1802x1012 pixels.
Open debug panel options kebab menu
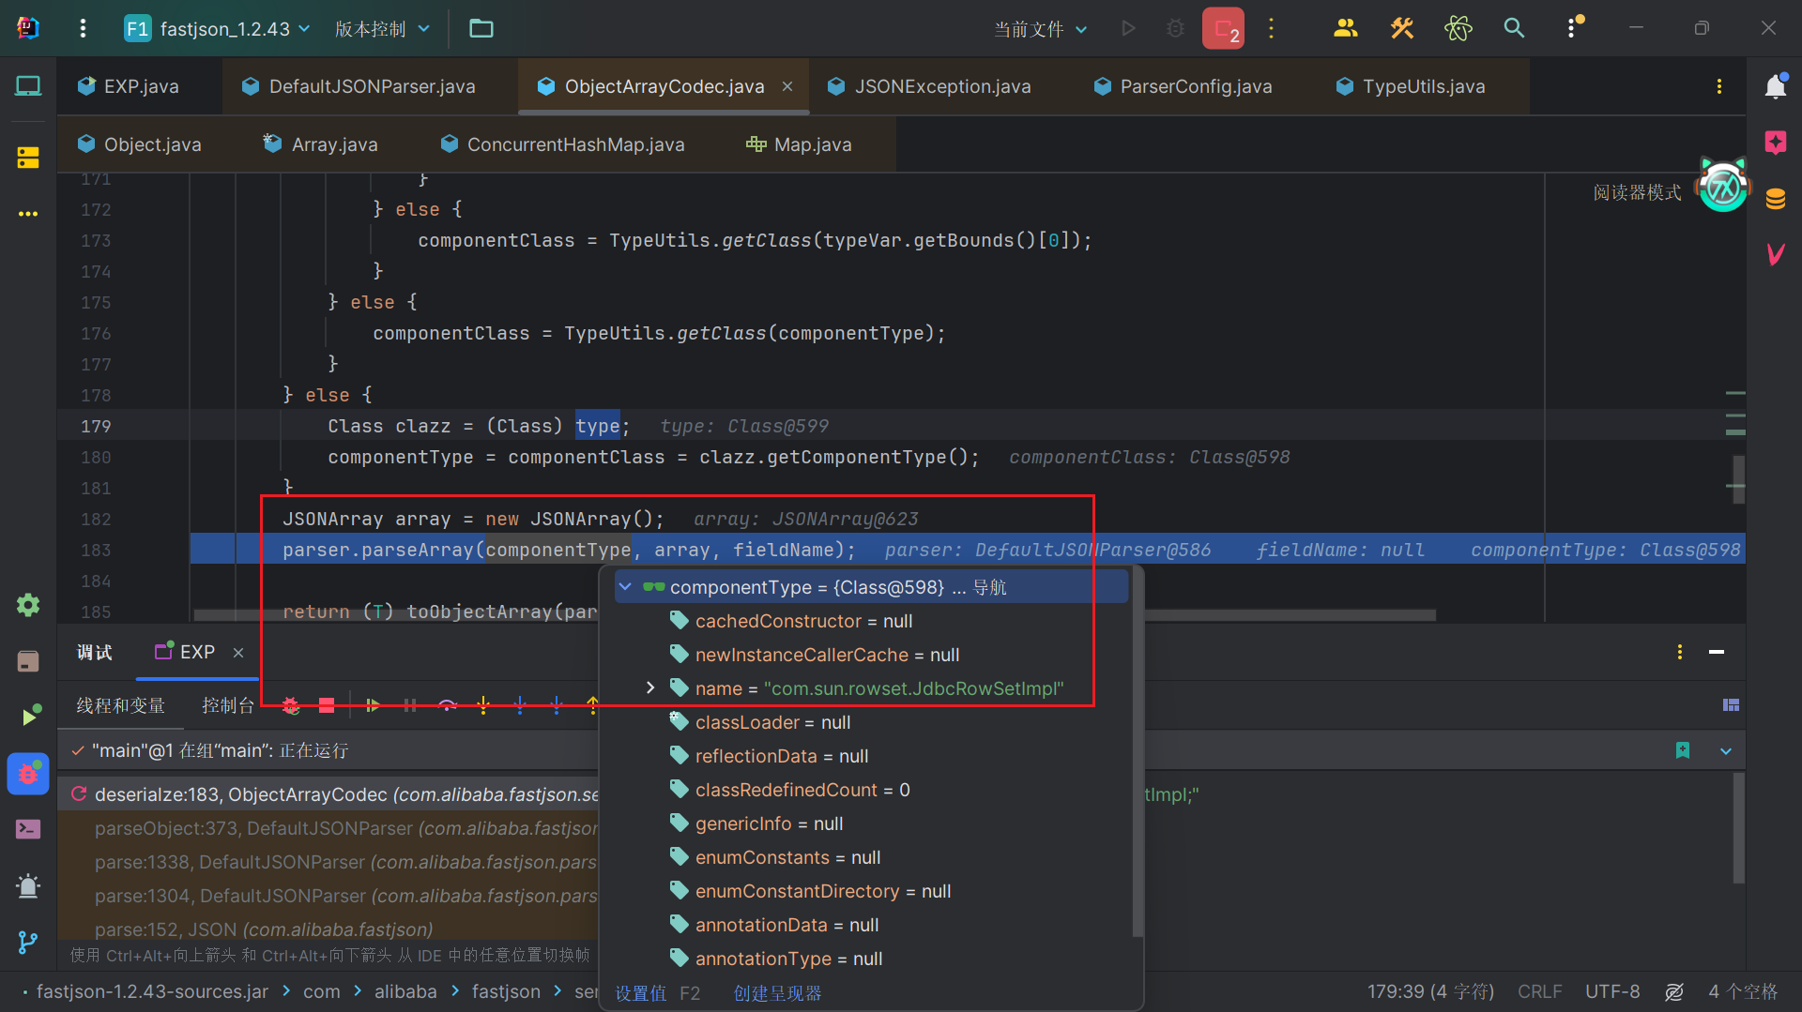[x=1680, y=652]
